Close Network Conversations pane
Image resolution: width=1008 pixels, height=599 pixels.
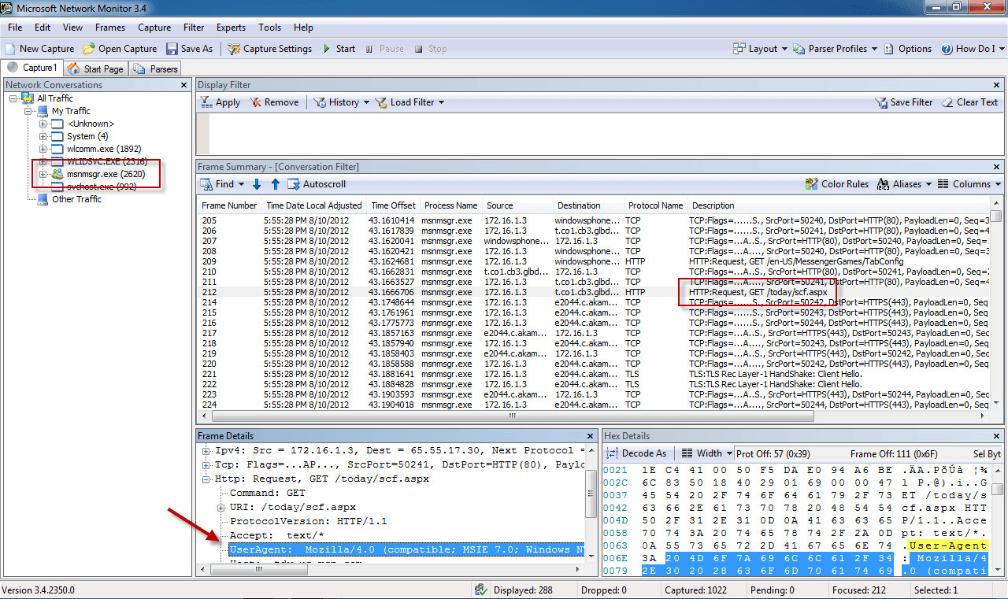pos(183,84)
